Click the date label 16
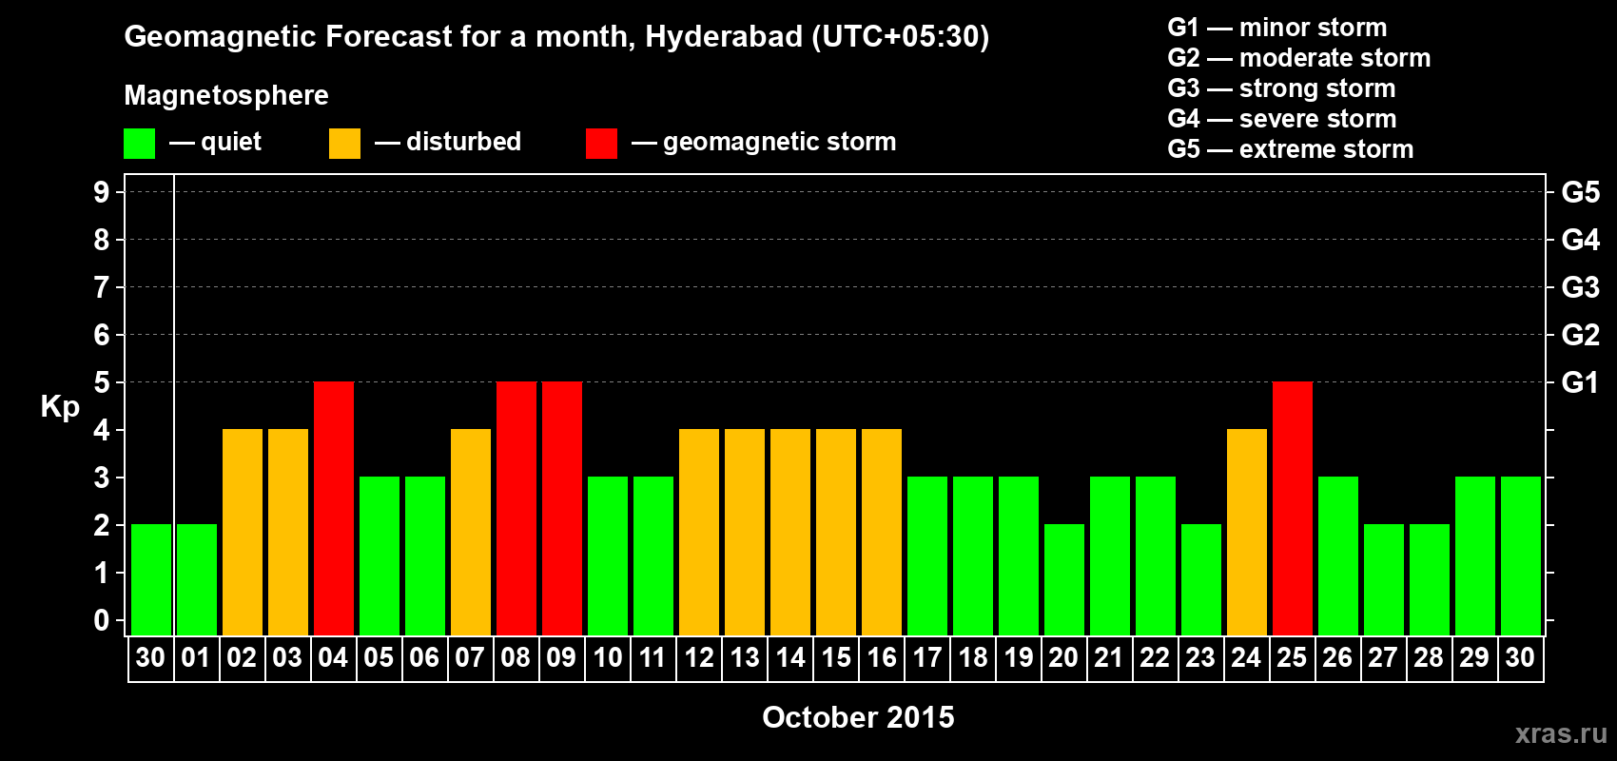The height and width of the screenshot is (761, 1617). click(x=882, y=658)
